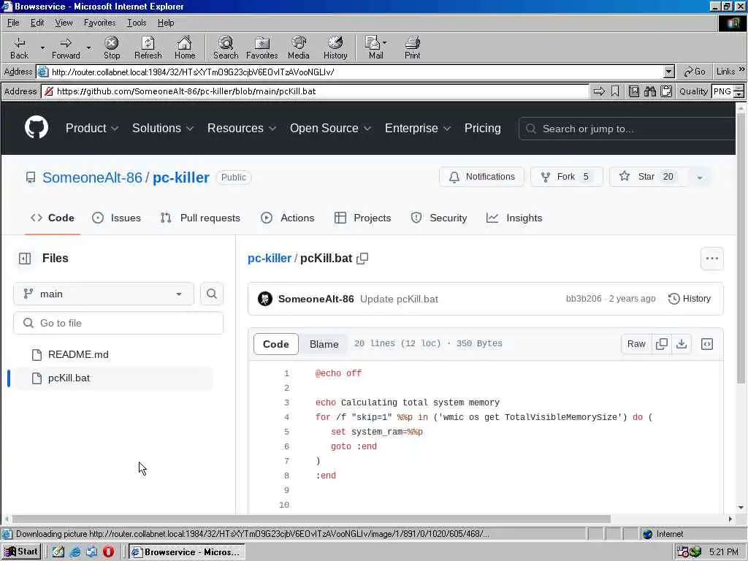Open the Search toolbar icon
The width and height of the screenshot is (748, 561).
(226, 47)
